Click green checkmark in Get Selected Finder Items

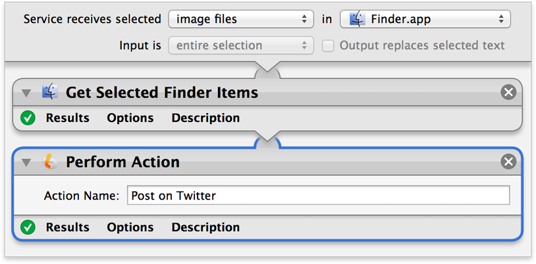(x=28, y=118)
